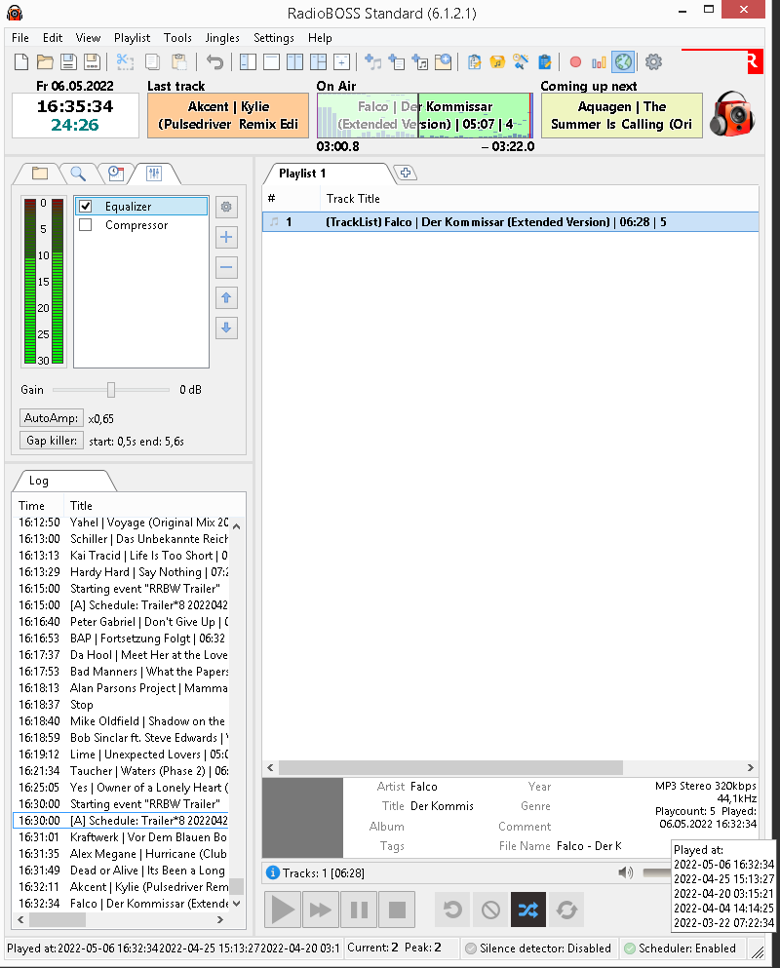Click the restart track rewind button
This screenshot has height=968, width=780.
click(452, 910)
